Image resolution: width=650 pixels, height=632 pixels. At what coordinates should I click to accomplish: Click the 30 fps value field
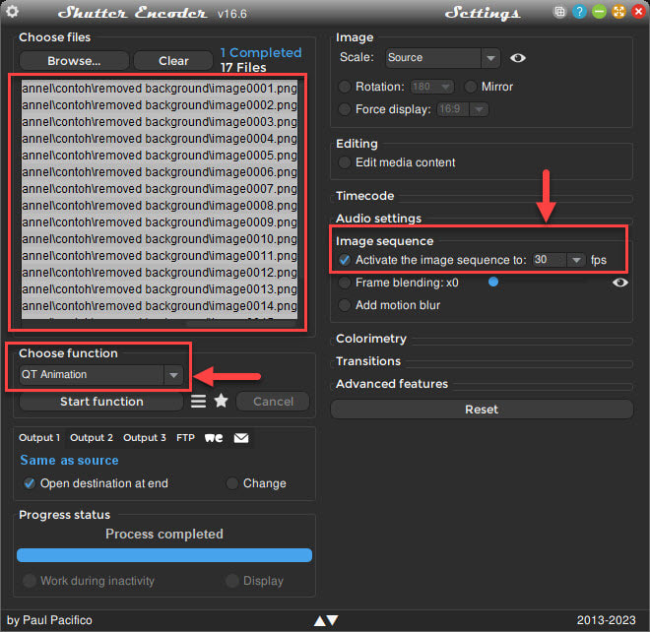pos(550,260)
